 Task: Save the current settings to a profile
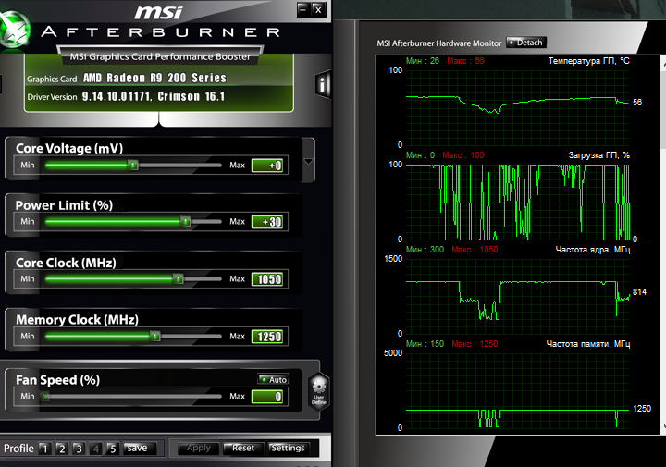tap(140, 449)
